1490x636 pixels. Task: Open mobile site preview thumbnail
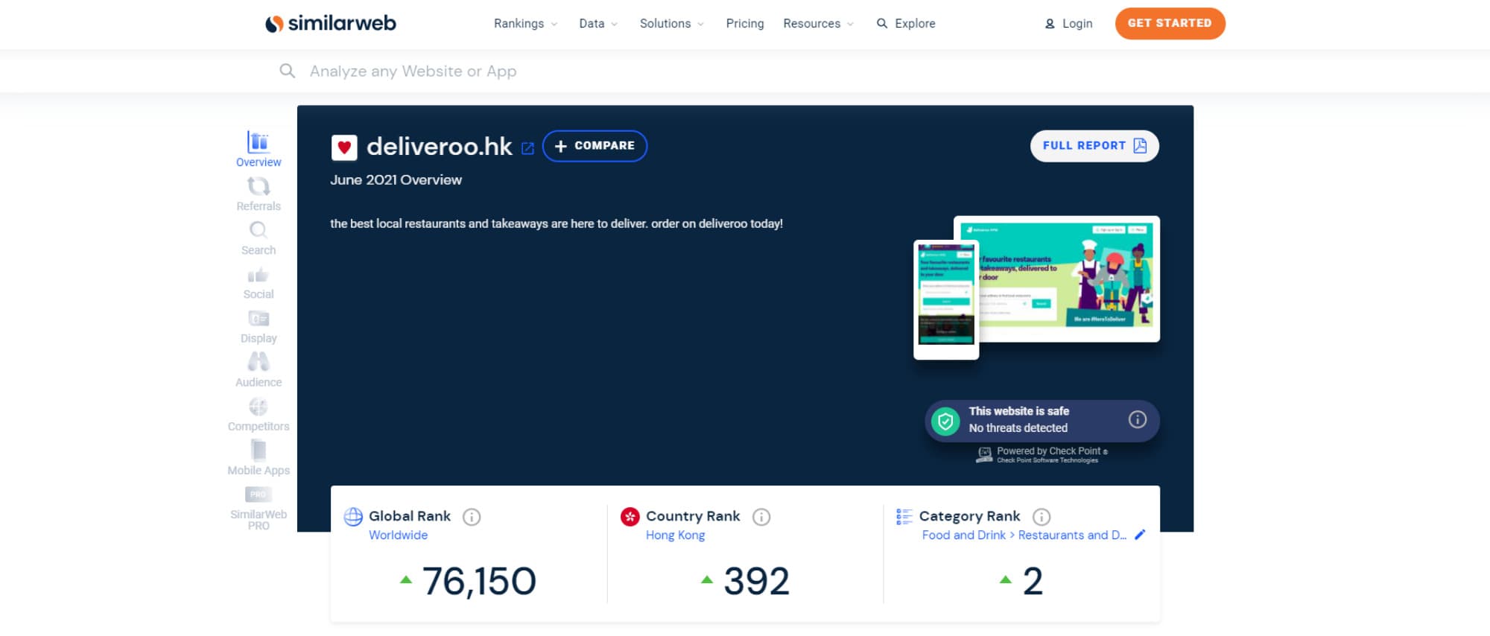tap(946, 299)
